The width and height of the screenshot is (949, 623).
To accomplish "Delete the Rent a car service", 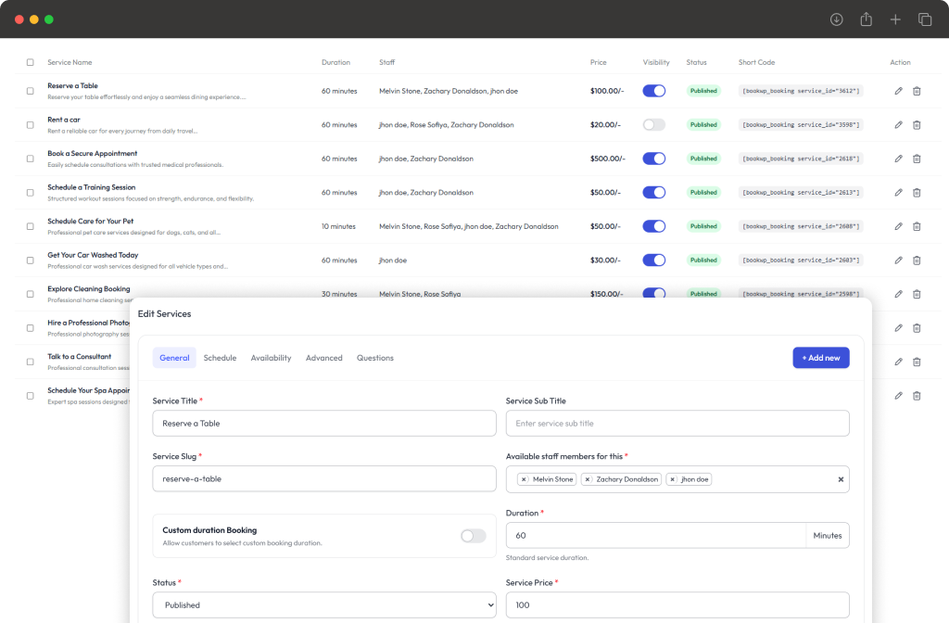I will (x=917, y=125).
